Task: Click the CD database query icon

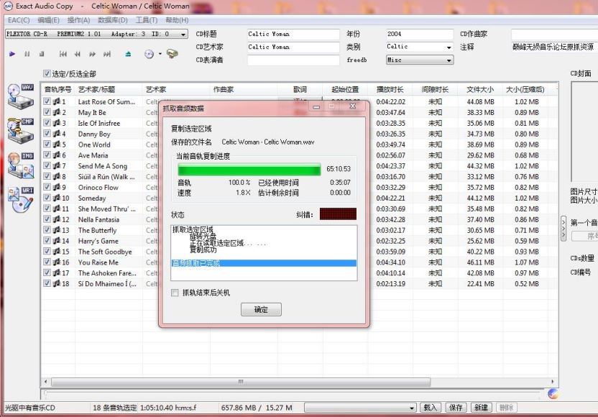Action: coord(149,54)
